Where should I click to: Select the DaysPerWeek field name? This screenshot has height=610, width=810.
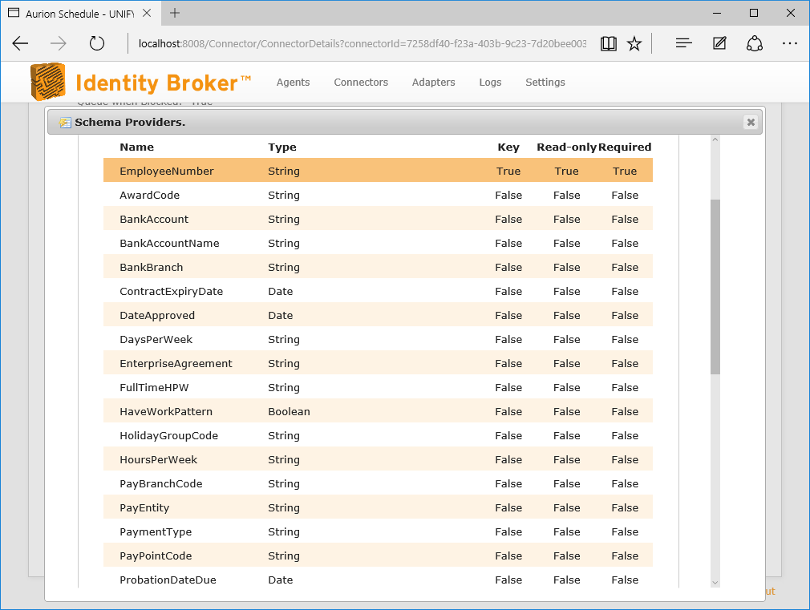pyautogui.click(x=156, y=339)
